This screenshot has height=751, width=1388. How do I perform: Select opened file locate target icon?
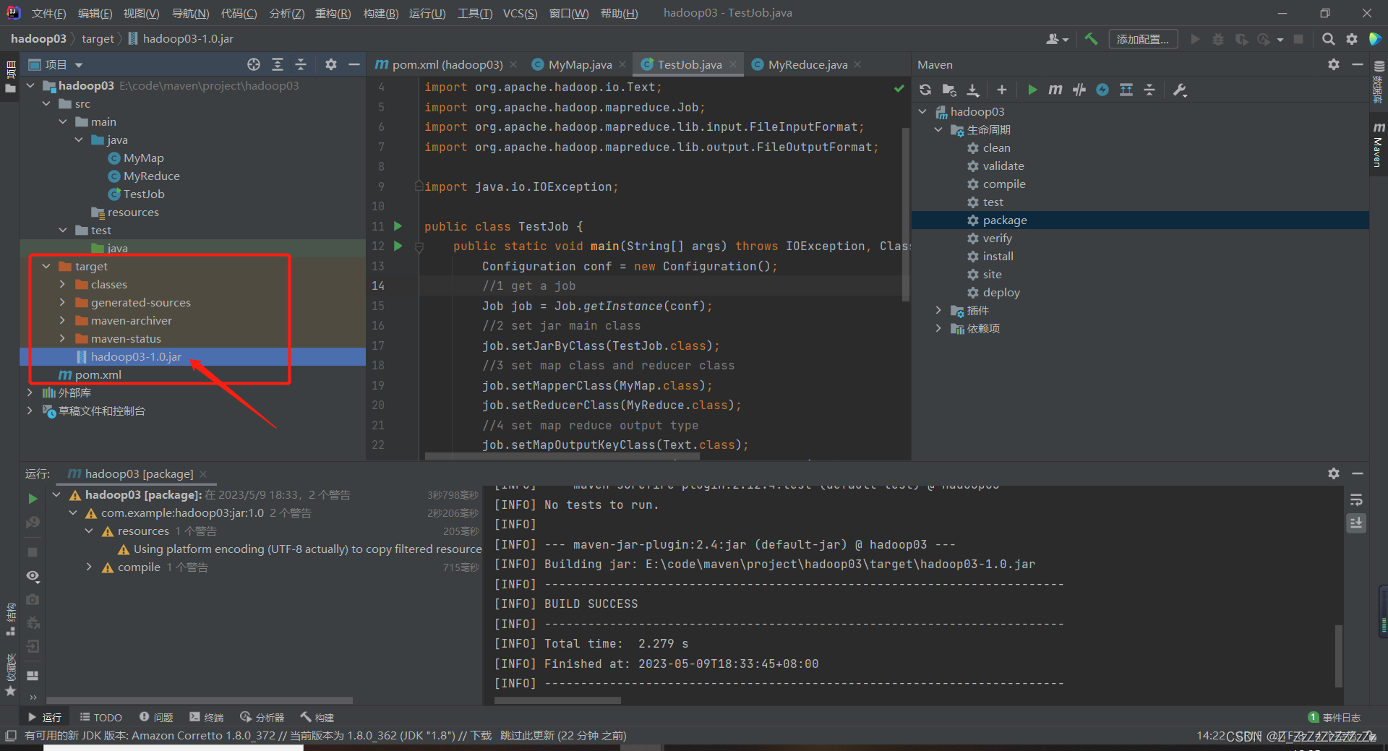[254, 64]
